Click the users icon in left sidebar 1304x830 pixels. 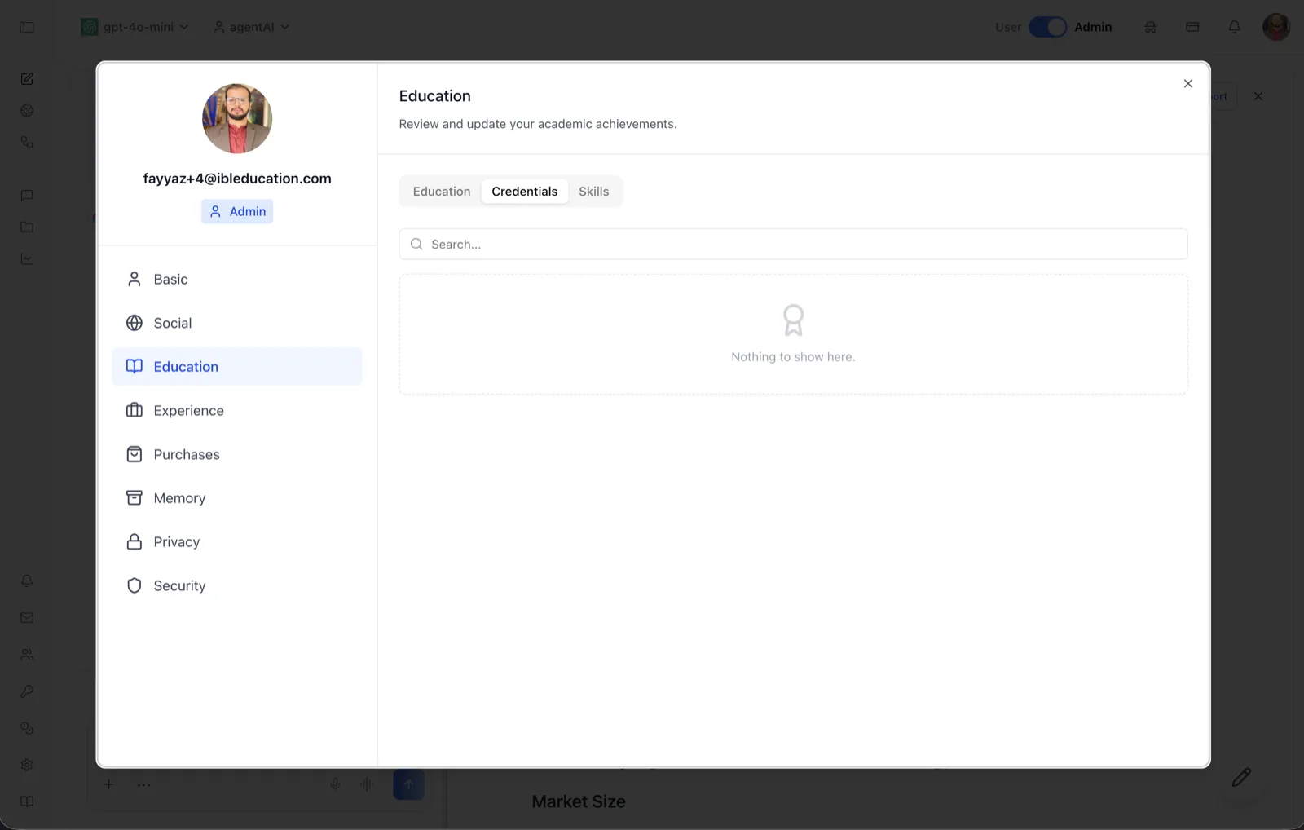(x=27, y=655)
